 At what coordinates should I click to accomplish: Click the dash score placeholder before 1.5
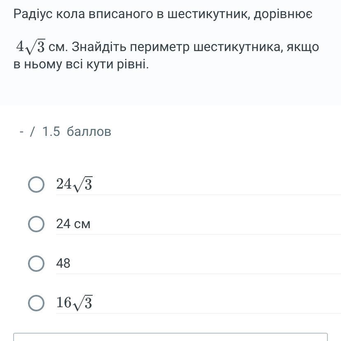tap(21, 131)
